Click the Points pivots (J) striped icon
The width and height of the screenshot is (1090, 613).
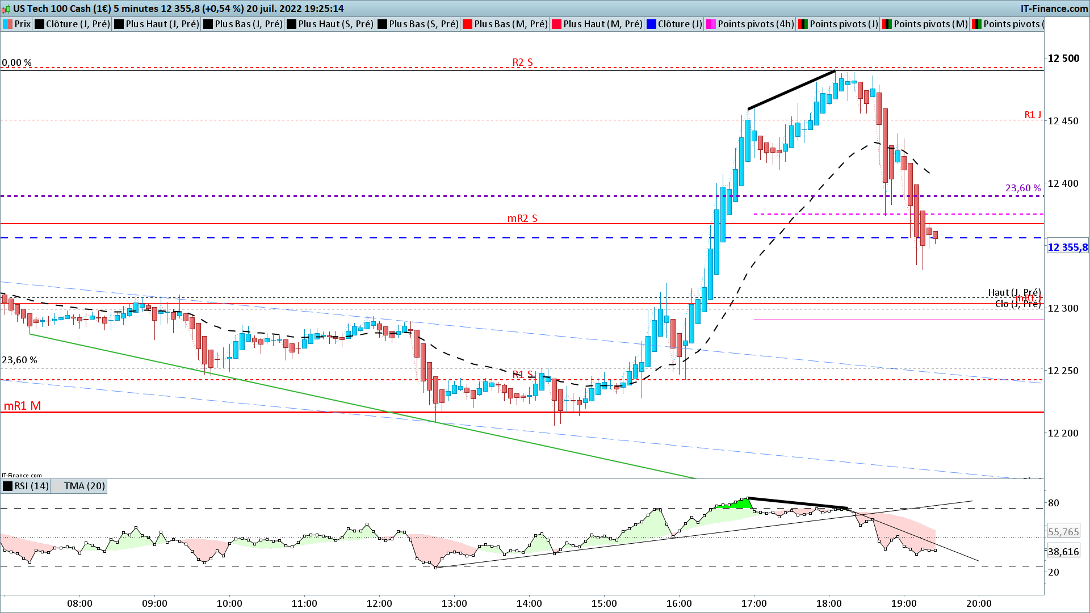tap(803, 24)
